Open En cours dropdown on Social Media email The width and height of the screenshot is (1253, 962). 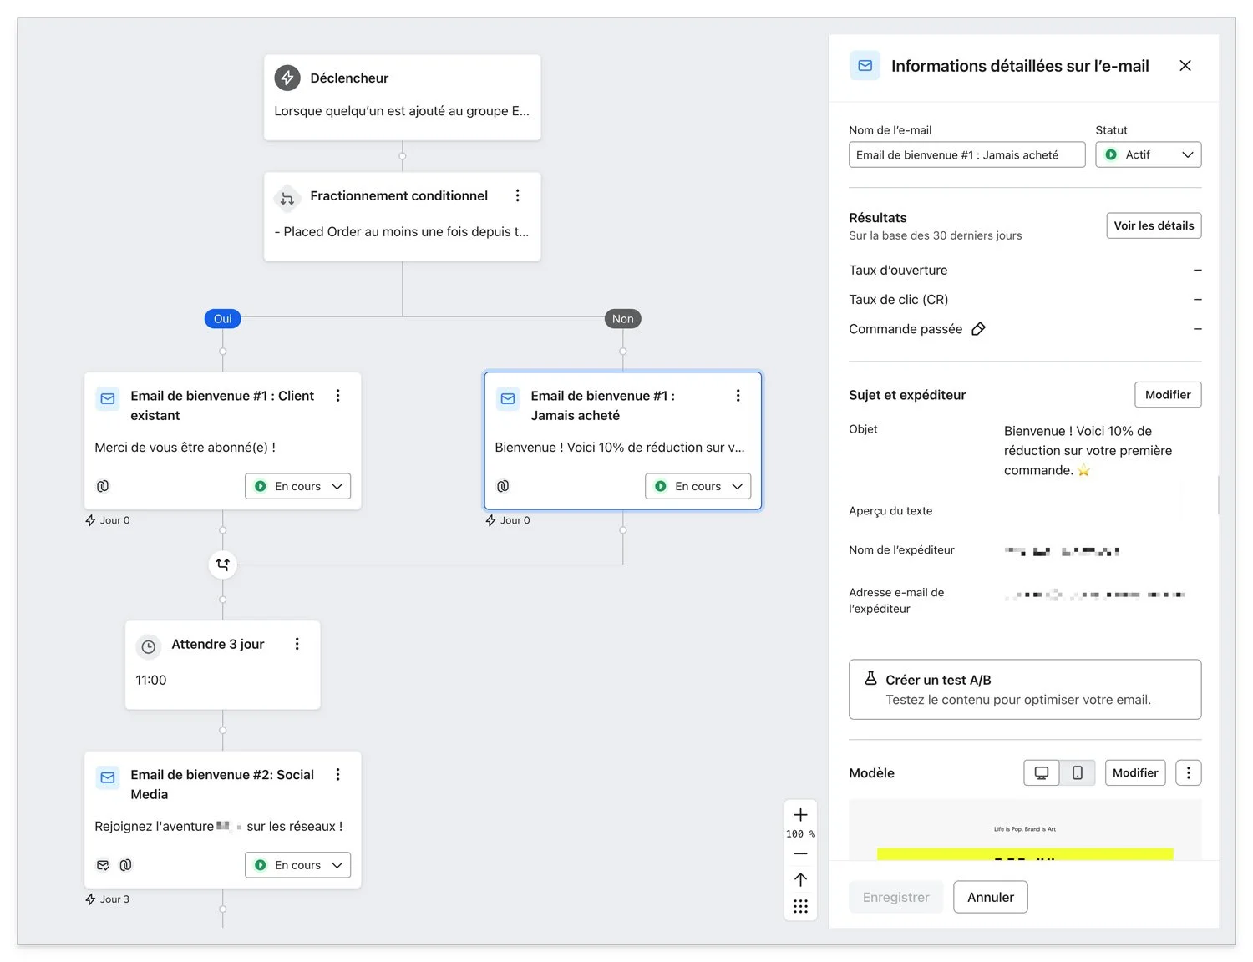tap(298, 865)
